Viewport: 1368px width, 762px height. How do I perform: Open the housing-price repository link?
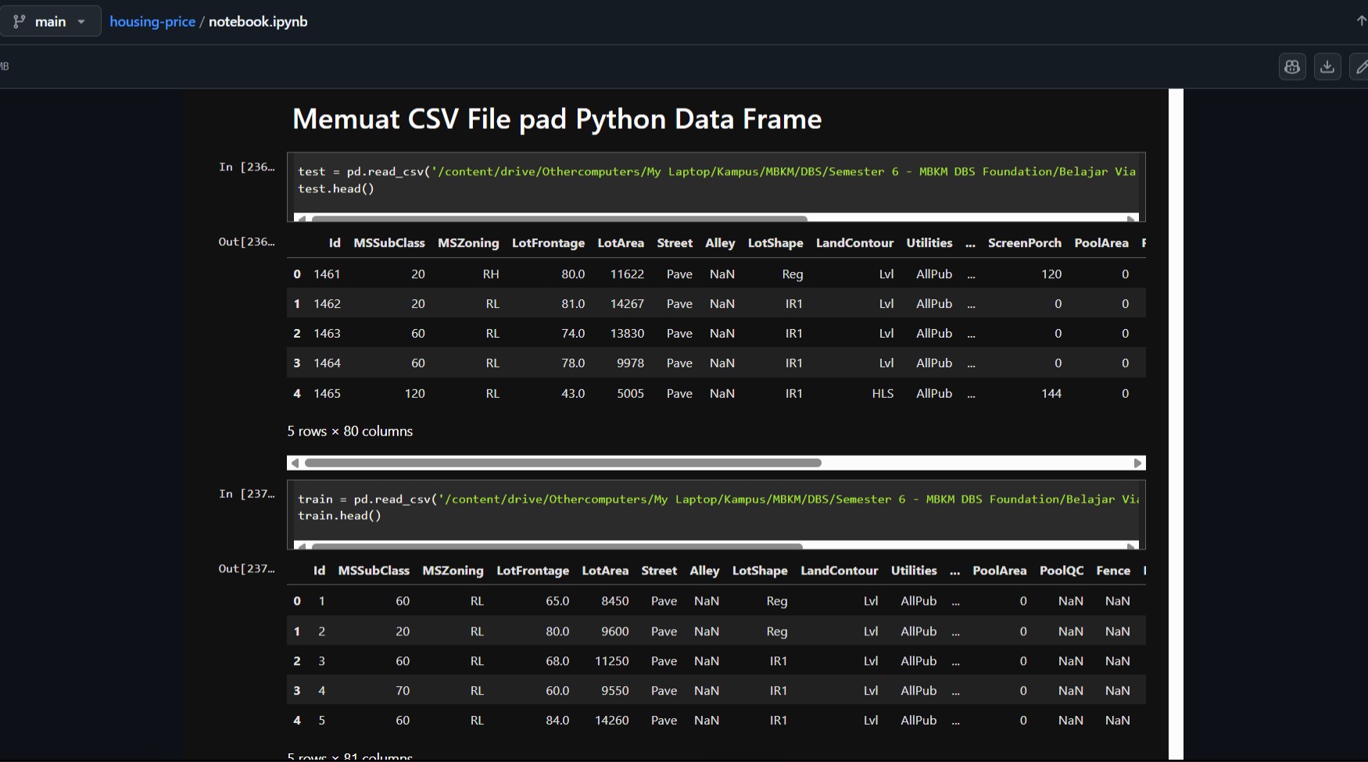[153, 21]
